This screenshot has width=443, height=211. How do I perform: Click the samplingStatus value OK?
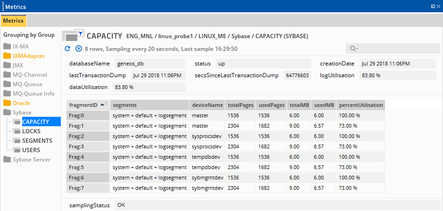(x=277, y=205)
